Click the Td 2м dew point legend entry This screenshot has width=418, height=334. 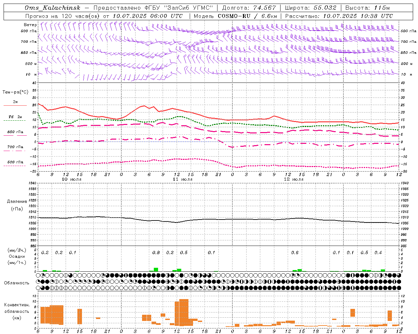click(15, 117)
